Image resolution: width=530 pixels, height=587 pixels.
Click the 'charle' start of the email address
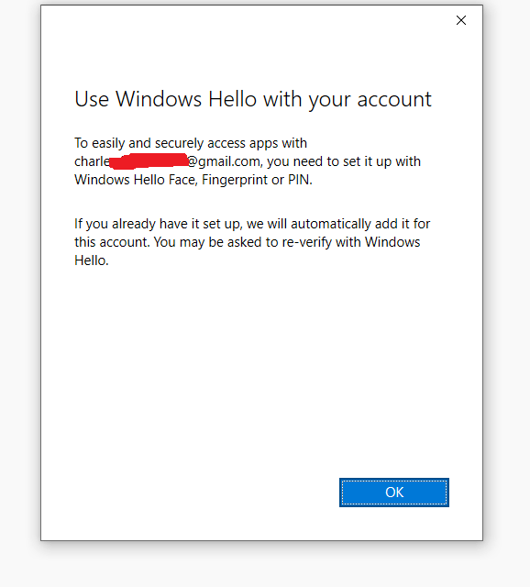92,161
